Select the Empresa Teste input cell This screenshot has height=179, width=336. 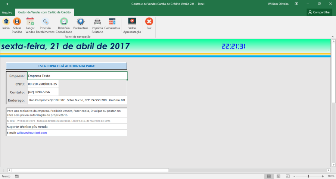pyautogui.click(x=77, y=76)
